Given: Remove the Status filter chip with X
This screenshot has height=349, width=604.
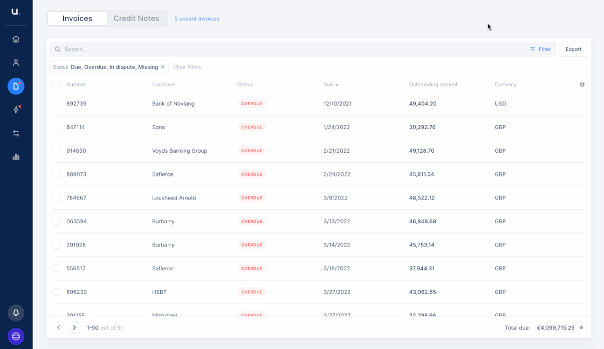Looking at the screenshot, I should pyautogui.click(x=163, y=67).
